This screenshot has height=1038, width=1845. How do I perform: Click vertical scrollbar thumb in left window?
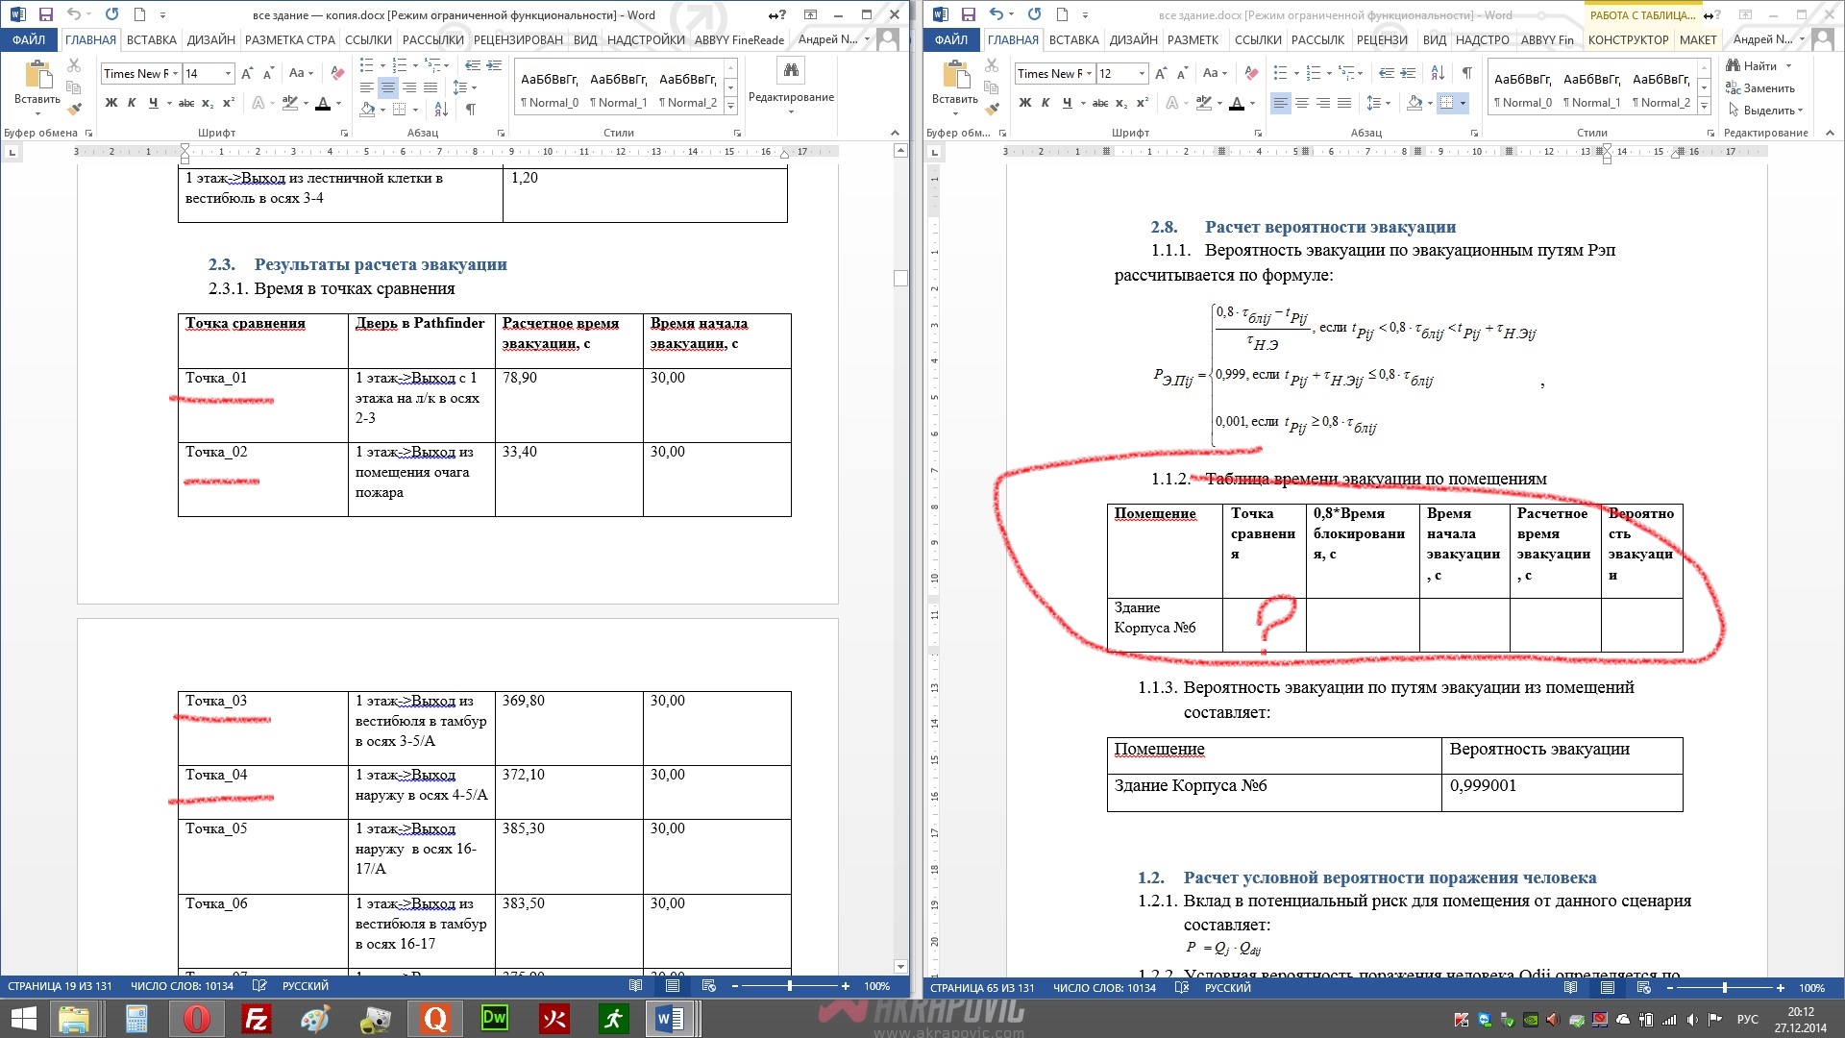coord(900,278)
